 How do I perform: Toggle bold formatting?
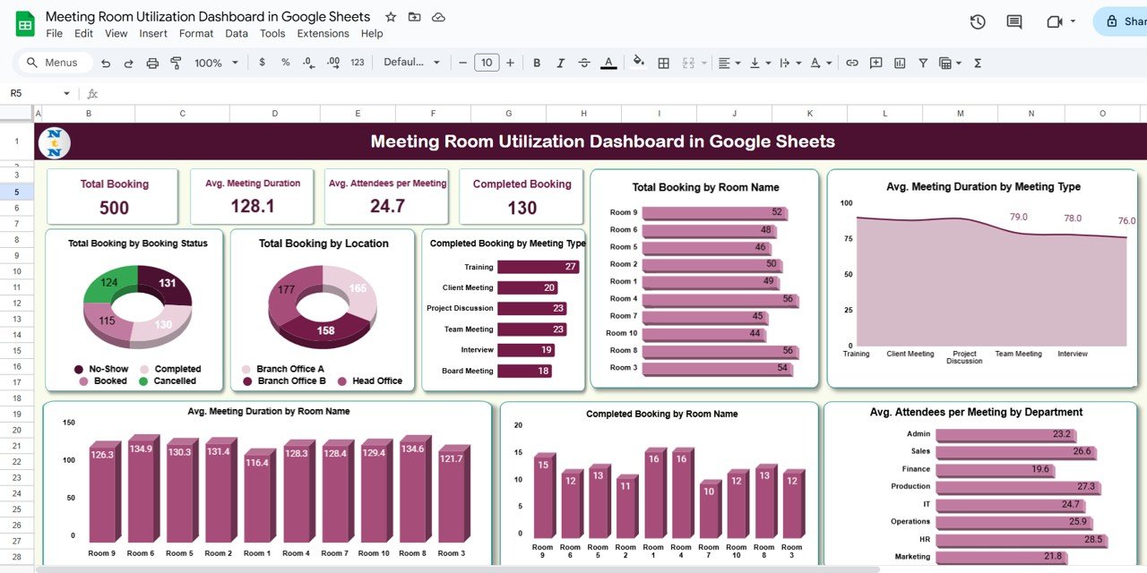[x=537, y=63]
